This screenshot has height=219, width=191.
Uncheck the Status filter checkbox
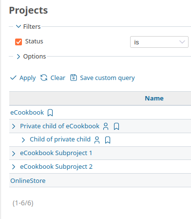coord(19,42)
